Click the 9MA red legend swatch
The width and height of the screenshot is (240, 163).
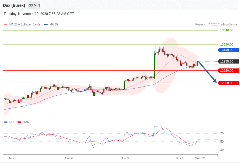pyautogui.click(x=19, y=122)
